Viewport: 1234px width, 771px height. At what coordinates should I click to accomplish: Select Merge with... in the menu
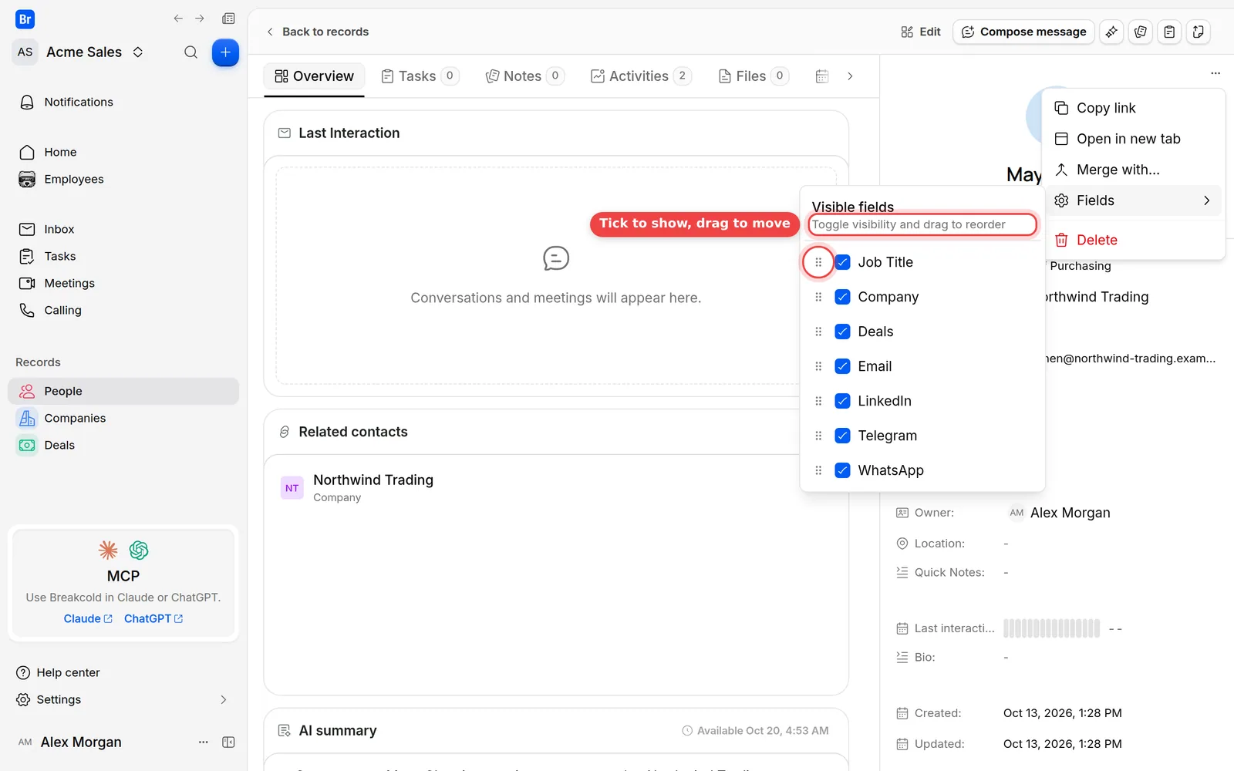point(1133,170)
